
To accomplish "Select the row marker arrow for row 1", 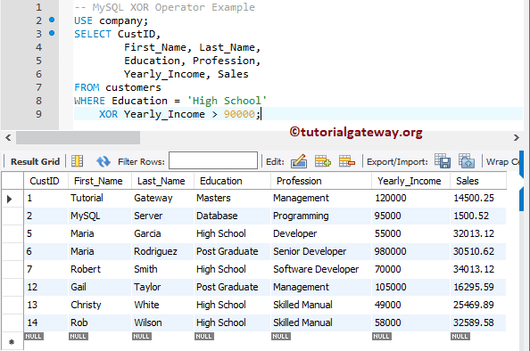I will pyautogui.click(x=10, y=199).
